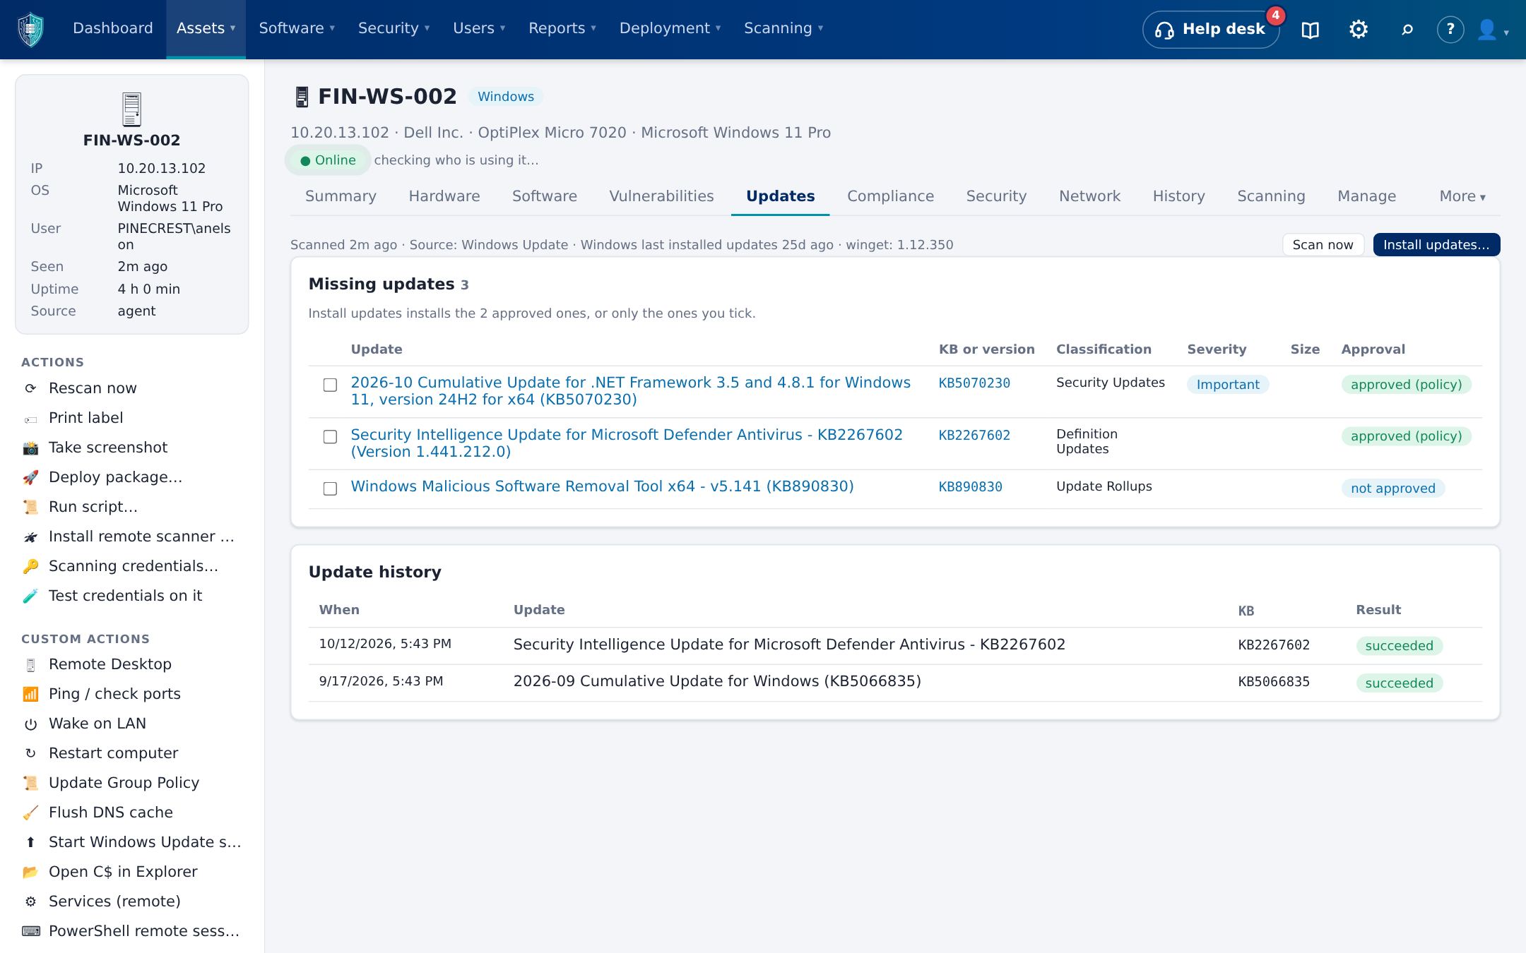Click the Test credentials test-tube icon
The height and width of the screenshot is (953, 1526).
30,596
